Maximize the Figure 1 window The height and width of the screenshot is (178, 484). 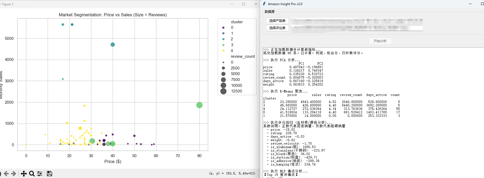coord(244,4)
